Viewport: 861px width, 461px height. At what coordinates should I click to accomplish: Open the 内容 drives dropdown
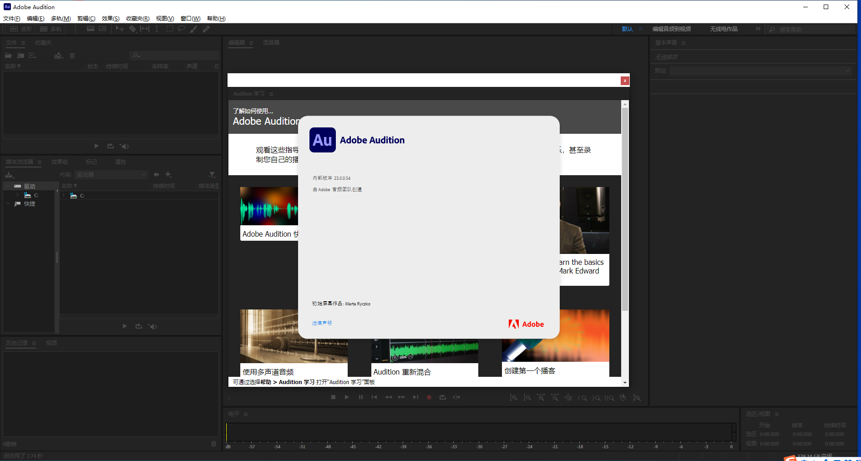pos(111,174)
